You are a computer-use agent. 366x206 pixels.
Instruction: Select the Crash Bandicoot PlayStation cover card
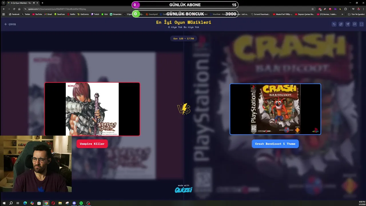coord(275,109)
